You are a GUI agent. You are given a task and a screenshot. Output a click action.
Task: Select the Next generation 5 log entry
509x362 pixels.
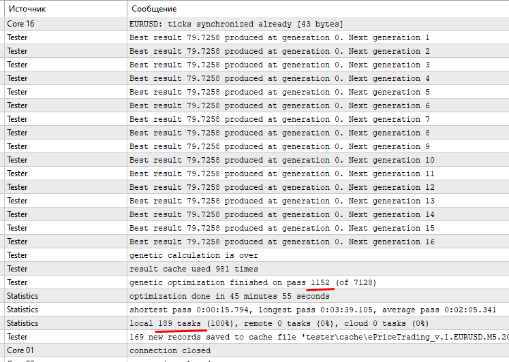tap(257, 92)
